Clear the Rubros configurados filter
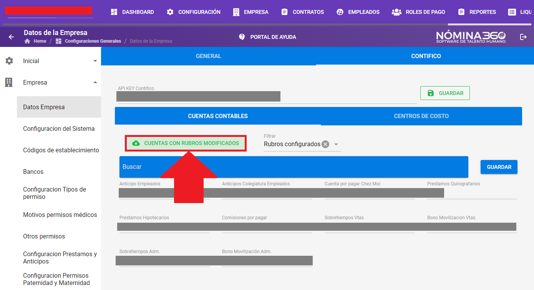534x290 pixels. 325,144
